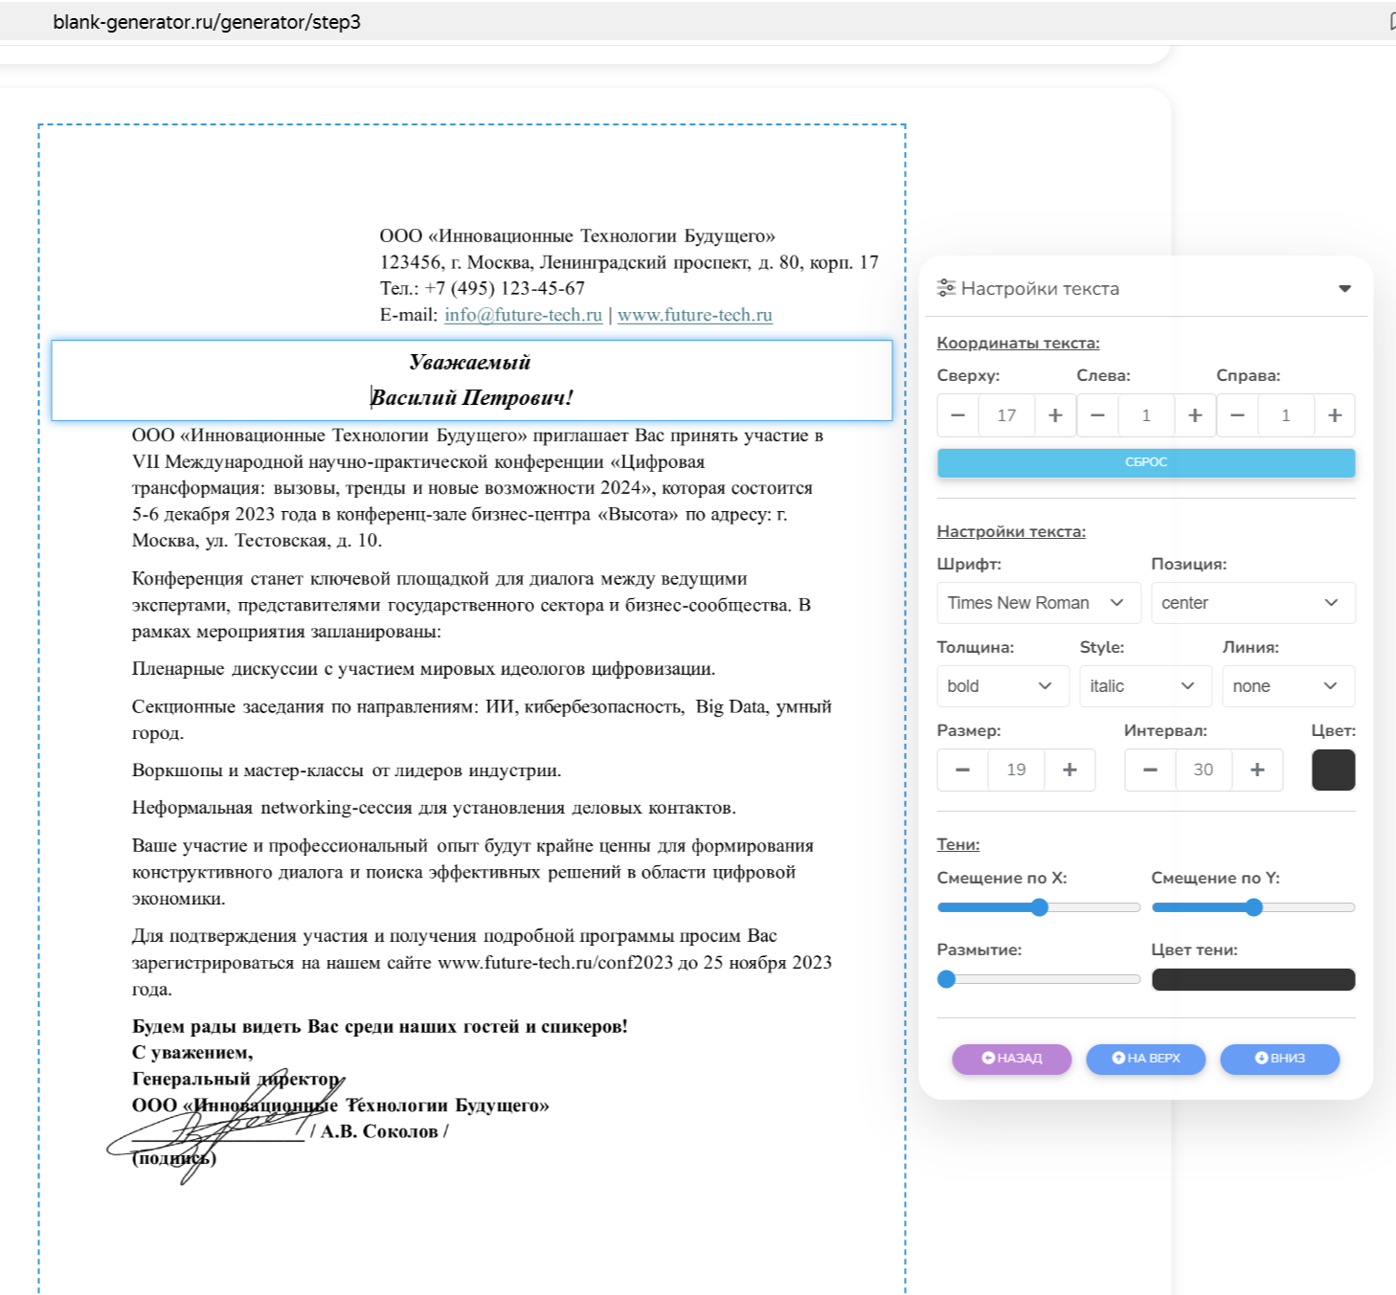This screenshot has height=1295, width=1396.
Task: Open the text color swatch picker
Action: pyautogui.click(x=1333, y=770)
